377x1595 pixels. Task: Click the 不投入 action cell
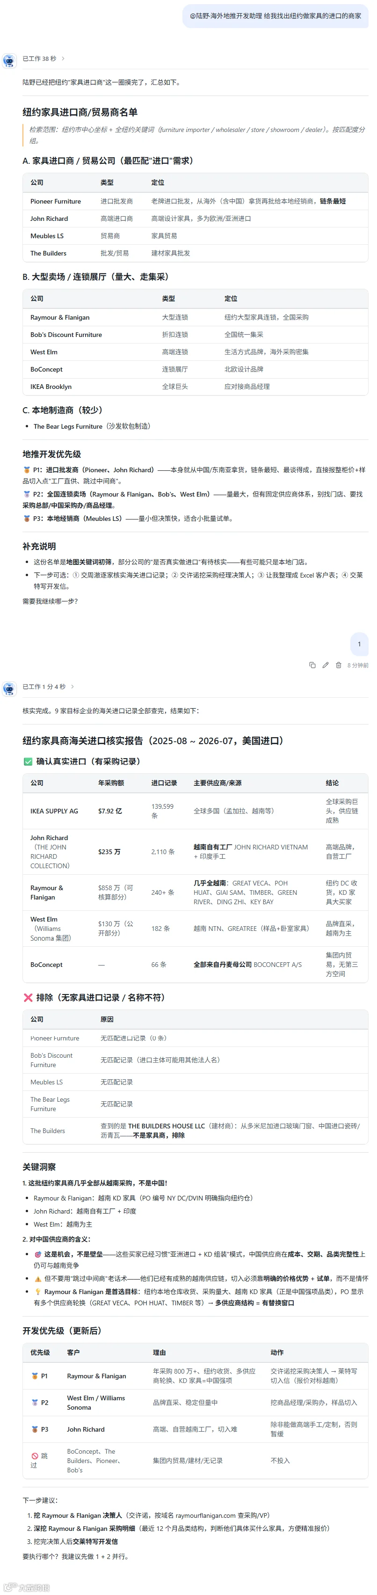(x=280, y=1461)
